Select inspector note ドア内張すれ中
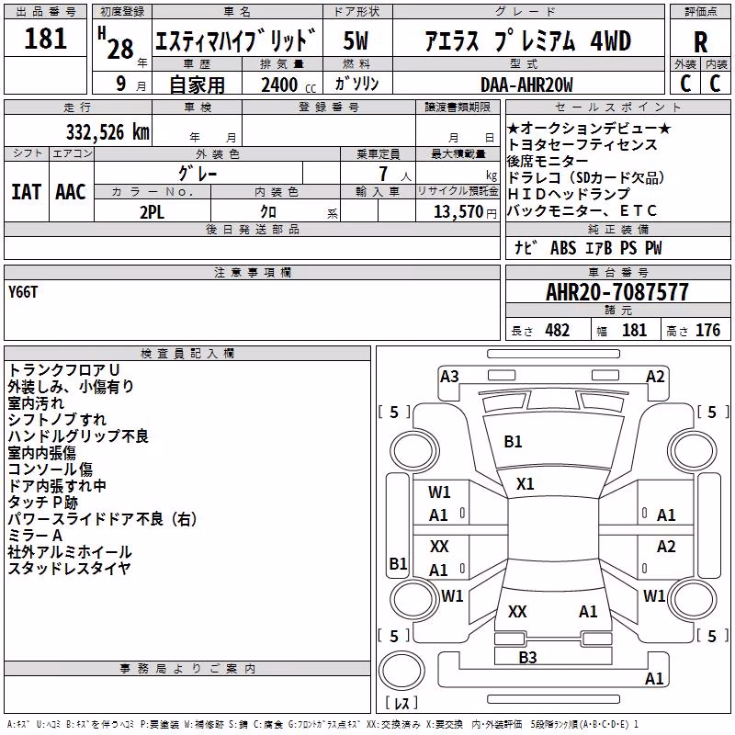735x735 pixels. coord(57,486)
